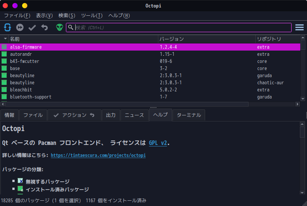Click the bluetooth-support package icon
307x206 pixels.
4,97
